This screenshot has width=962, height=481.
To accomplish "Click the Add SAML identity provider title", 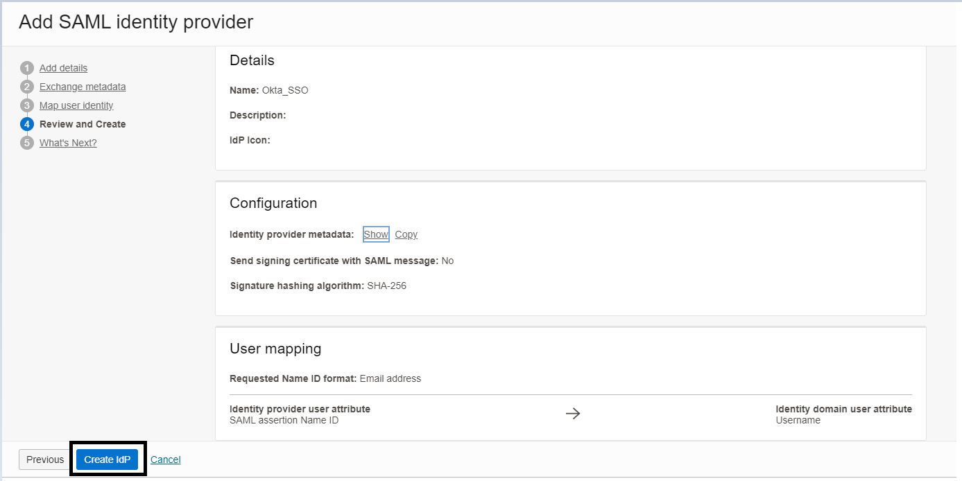I will click(136, 22).
